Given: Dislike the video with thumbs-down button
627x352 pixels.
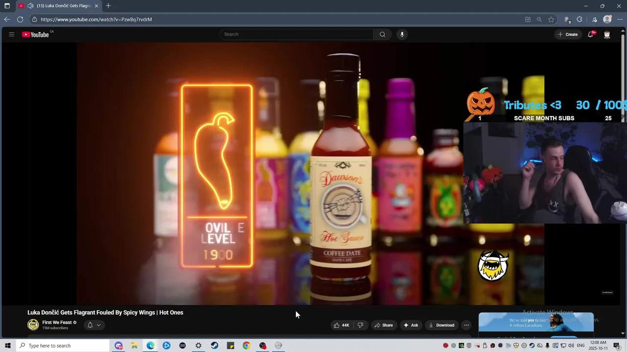Looking at the screenshot, I should (361, 325).
